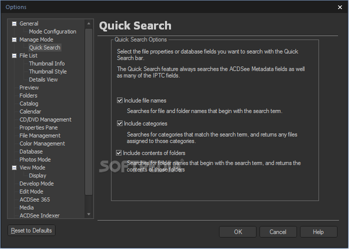Screen dimensions: 349x249
Task: Close the Options dialog window
Action: click(340, 7)
